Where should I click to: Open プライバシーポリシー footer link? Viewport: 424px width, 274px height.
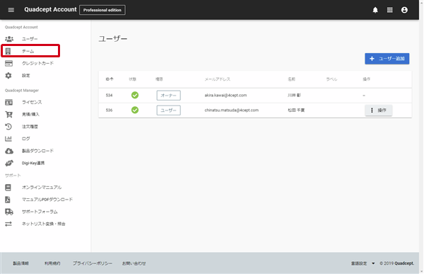pyautogui.click(x=93, y=263)
